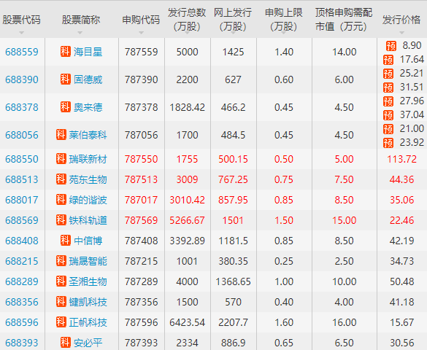Open stock code link 688017

22,200
